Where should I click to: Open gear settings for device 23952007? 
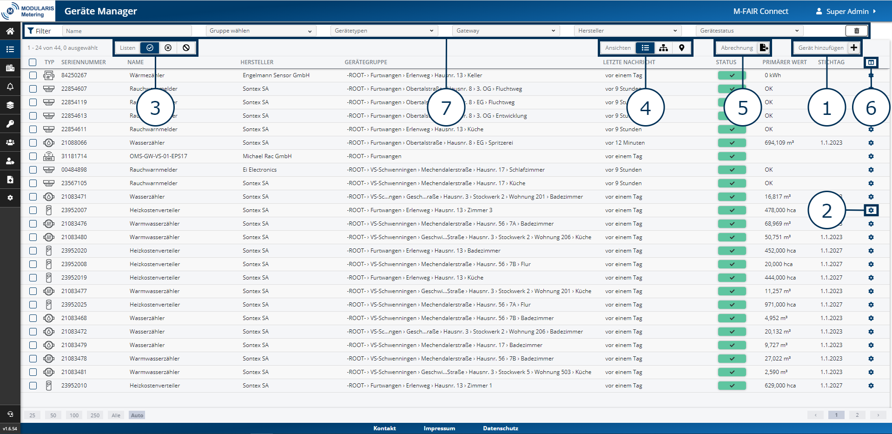(x=871, y=210)
